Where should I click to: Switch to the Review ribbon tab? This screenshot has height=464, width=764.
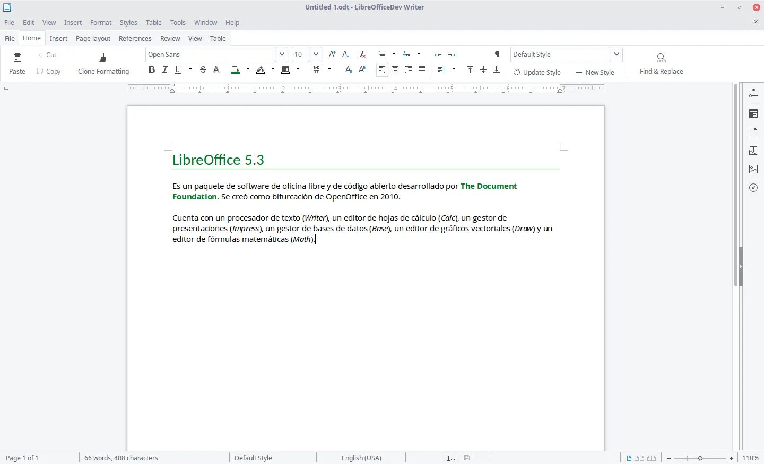pyautogui.click(x=170, y=39)
